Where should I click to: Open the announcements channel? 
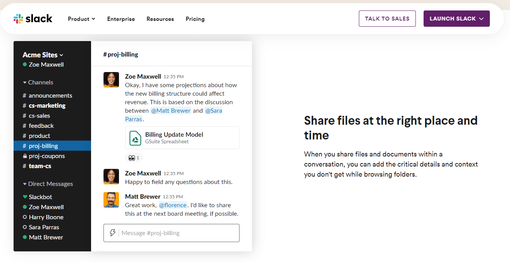52,96
